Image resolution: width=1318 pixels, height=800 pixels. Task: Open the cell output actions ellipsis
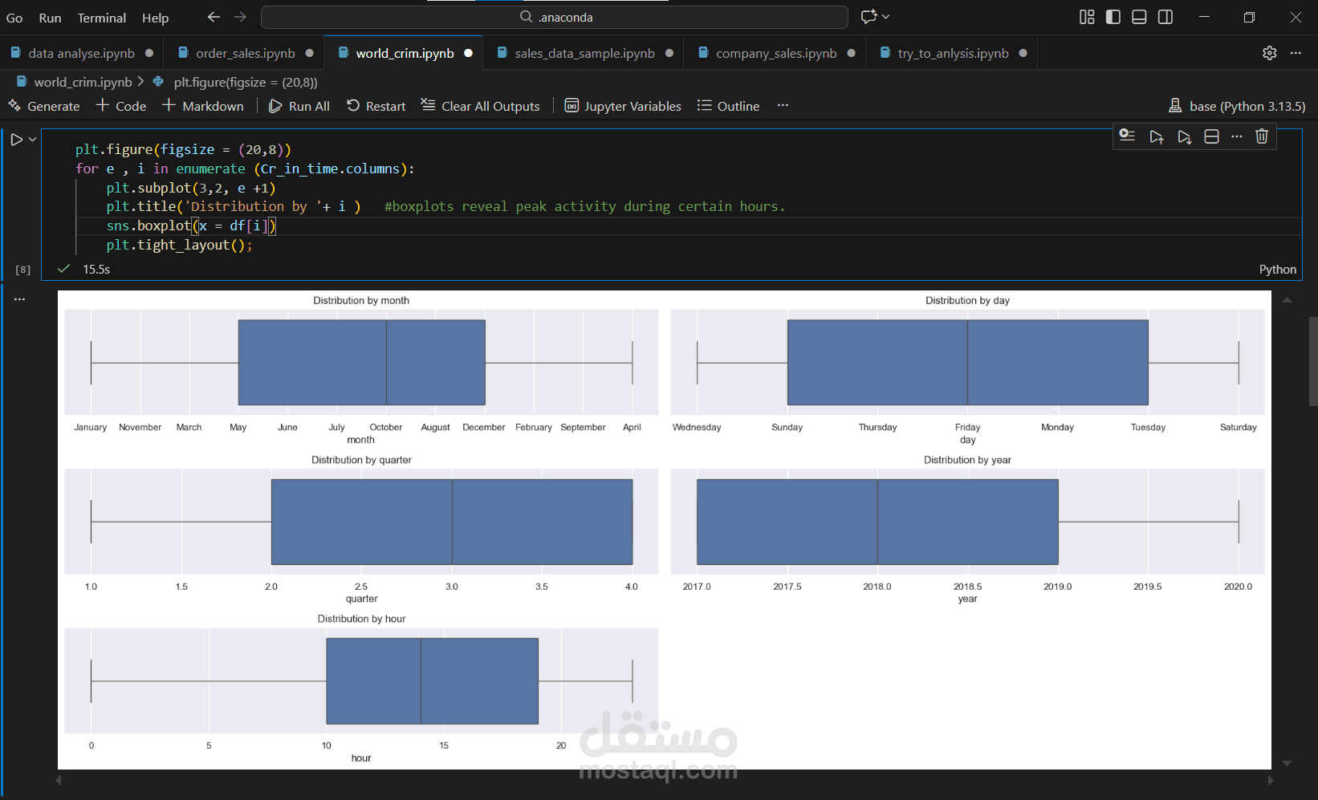coord(19,299)
